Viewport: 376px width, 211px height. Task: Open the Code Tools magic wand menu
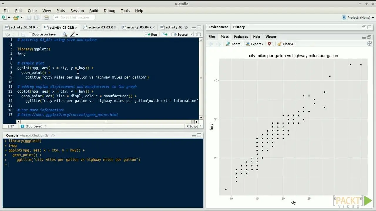pyautogui.click(x=74, y=35)
